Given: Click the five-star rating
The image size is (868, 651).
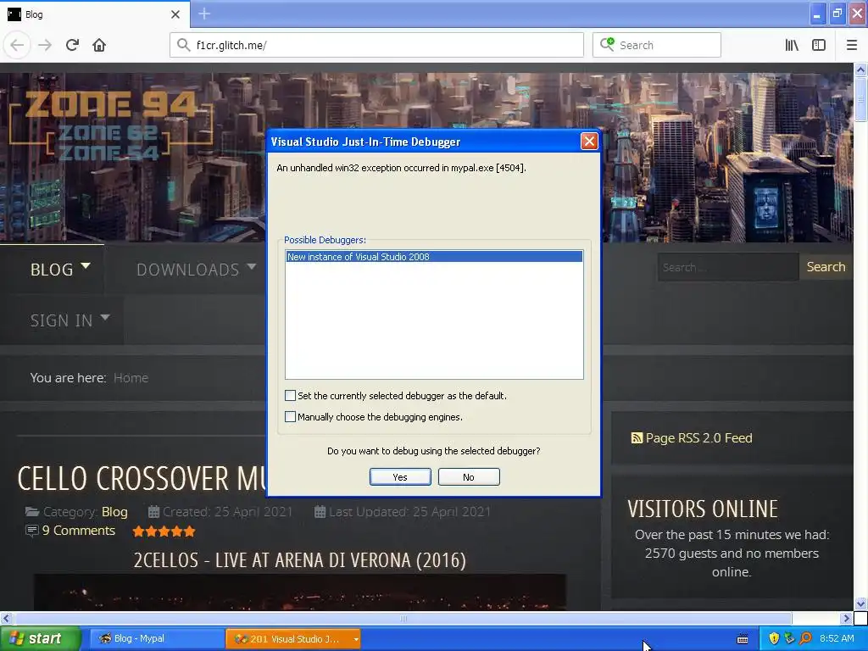Looking at the screenshot, I should 164,531.
